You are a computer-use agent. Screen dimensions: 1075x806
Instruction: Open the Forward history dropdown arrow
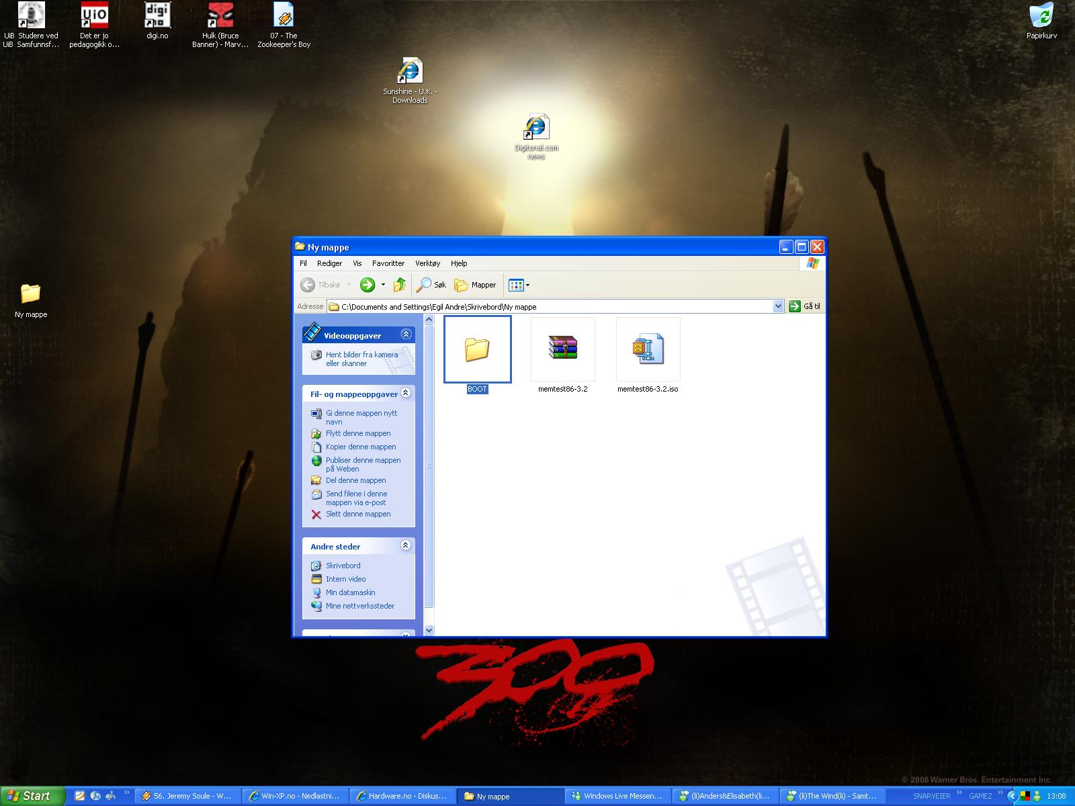pyautogui.click(x=383, y=285)
